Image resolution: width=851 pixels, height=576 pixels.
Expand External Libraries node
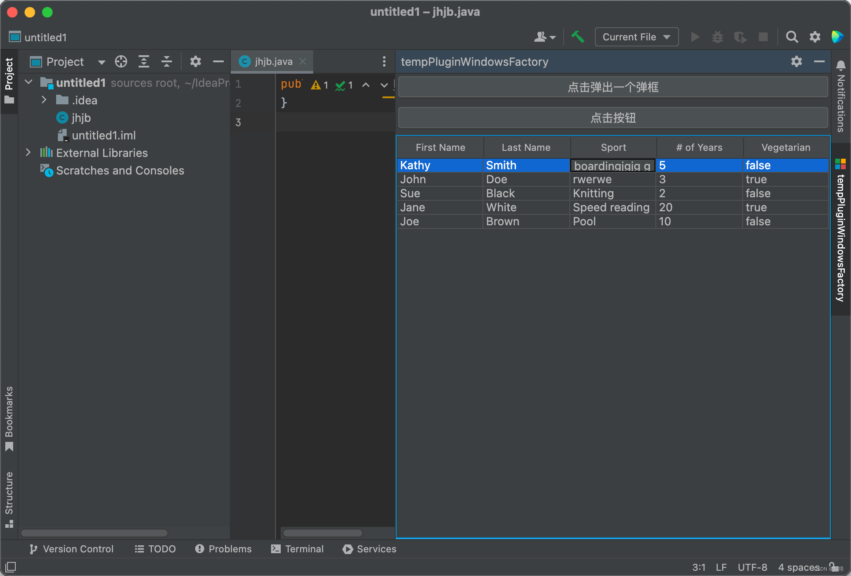pos(28,153)
